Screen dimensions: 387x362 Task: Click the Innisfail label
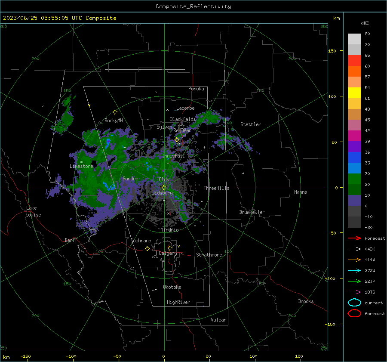click(x=173, y=156)
